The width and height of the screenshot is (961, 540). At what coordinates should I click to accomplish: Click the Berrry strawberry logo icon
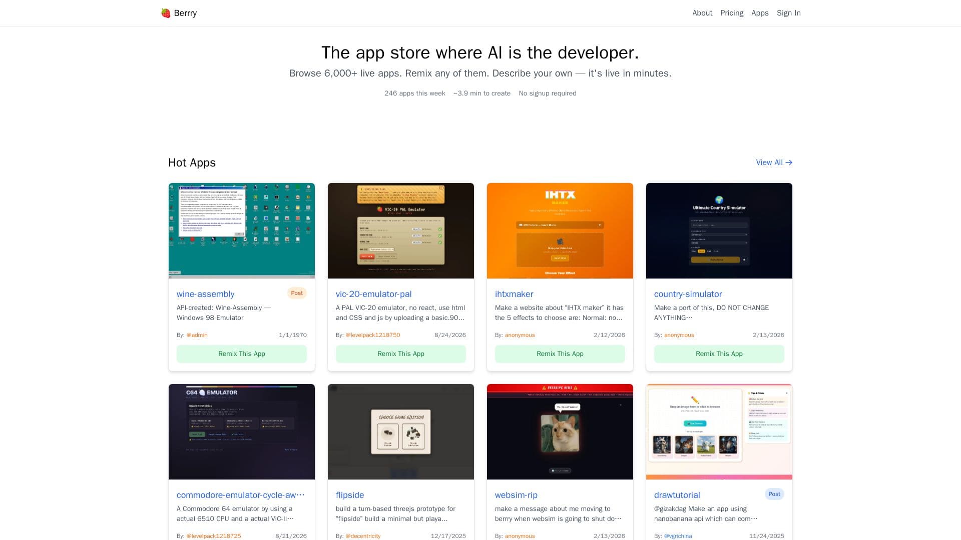pyautogui.click(x=166, y=13)
